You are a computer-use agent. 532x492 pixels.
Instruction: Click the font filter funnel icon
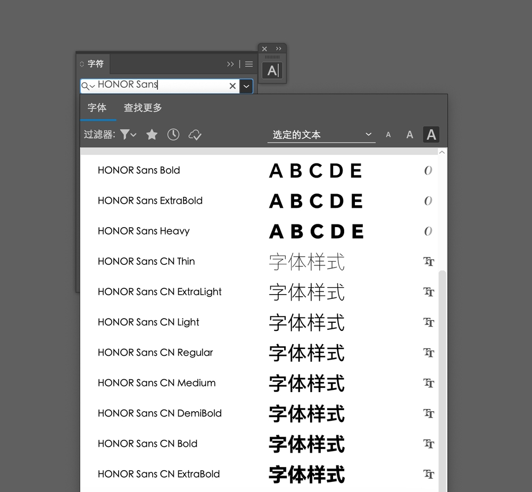click(124, 135)
